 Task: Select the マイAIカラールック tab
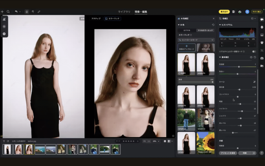(205, 30)
